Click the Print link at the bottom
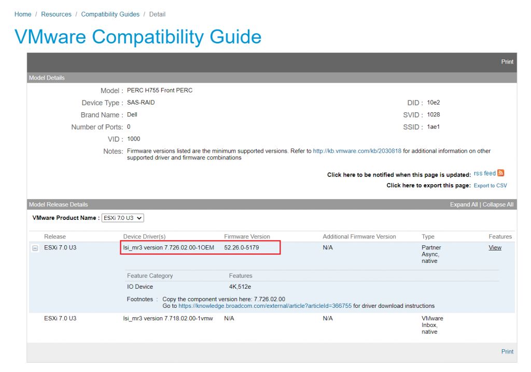Image resolution: width=531 pixels, height=372 pixels. click(507, 351)
